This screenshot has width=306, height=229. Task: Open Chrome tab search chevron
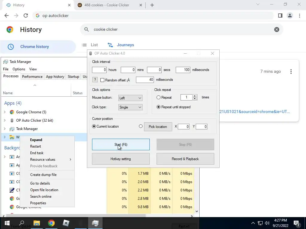tap(258, 4)
